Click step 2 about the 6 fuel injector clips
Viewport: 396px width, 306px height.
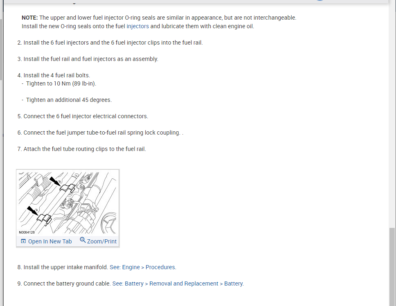click(x=110, y=43)
